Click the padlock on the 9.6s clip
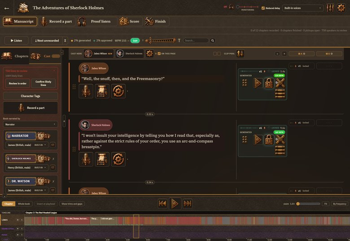This screenshot has height=241, width=350. [x=269, y=140]
